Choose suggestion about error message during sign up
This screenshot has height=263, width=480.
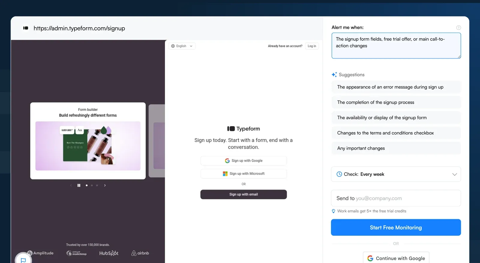396,87
